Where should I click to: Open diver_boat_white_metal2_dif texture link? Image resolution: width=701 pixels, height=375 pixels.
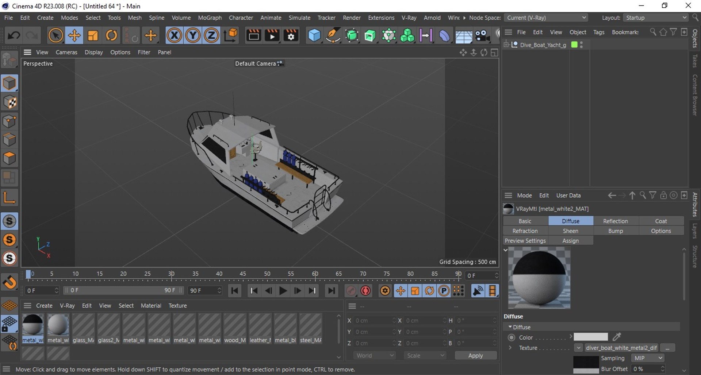[x=621, y=348]
